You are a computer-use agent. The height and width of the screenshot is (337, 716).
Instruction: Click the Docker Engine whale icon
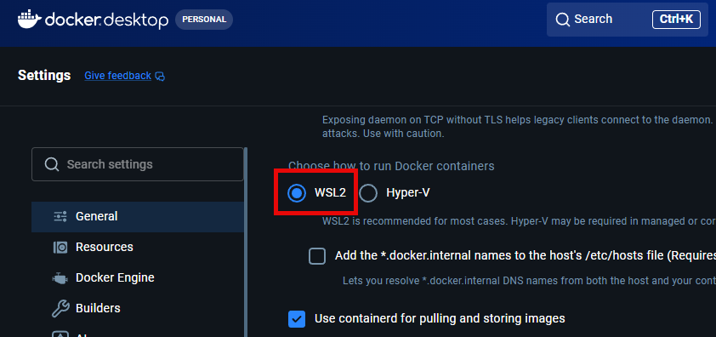[x=60, y=278]
